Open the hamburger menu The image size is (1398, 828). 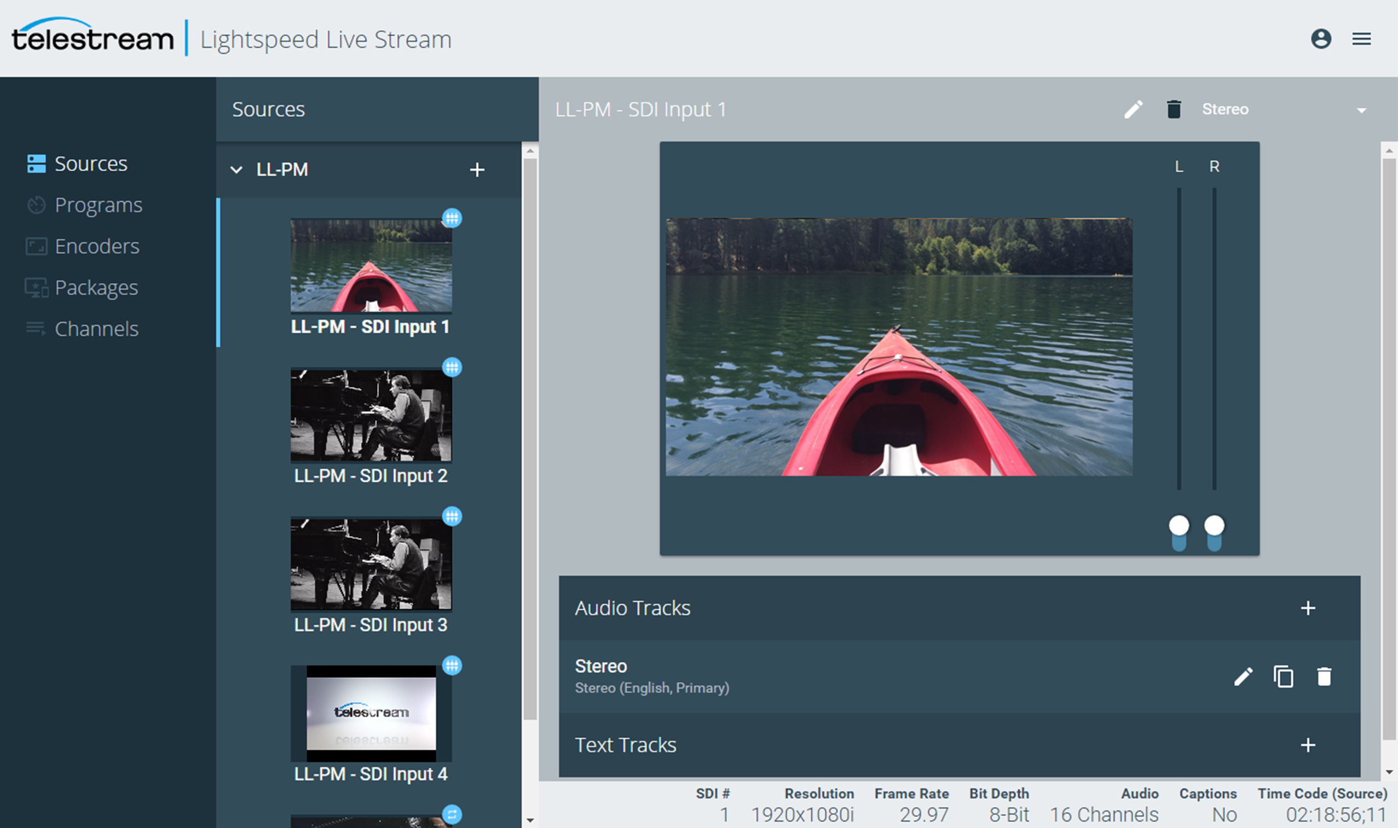pos(1362,38)
